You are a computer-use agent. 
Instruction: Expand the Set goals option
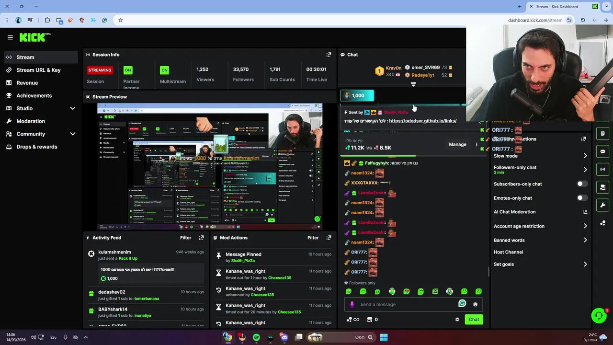[x=585, y=264]
